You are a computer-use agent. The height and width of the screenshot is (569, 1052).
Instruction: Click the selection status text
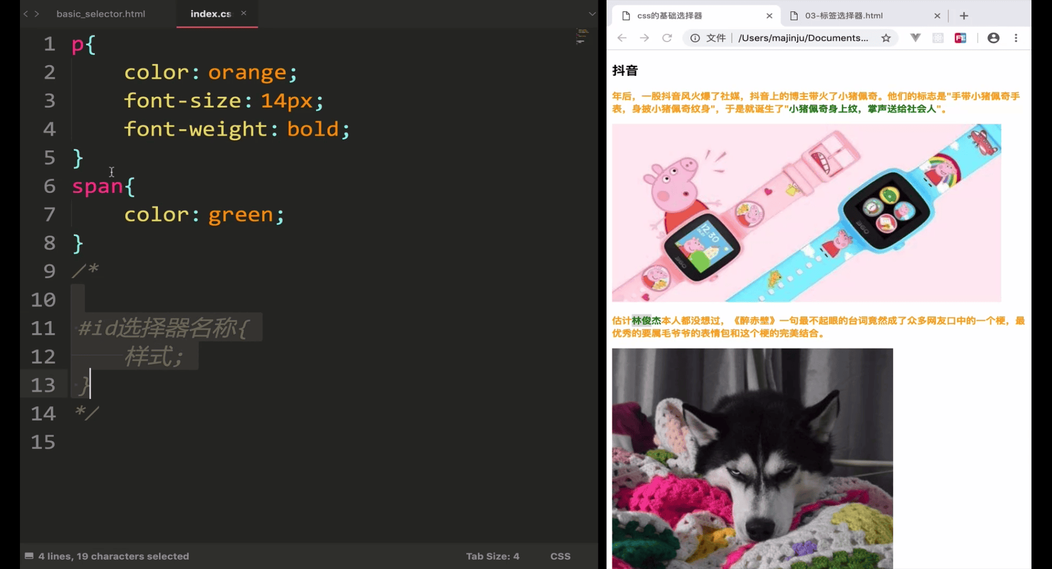click(114, 556)
